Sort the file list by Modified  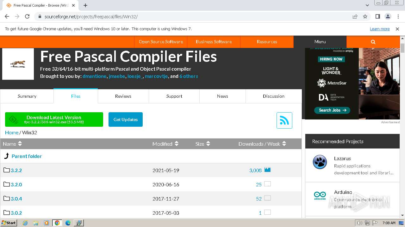click(x=165, y=144)
